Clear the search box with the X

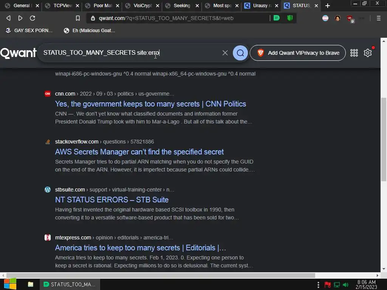[225, 53]
